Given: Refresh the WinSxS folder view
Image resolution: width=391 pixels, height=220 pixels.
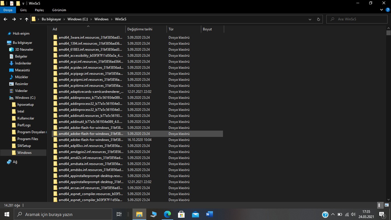Looking at the screenshot, I should (x=318, y=19).
